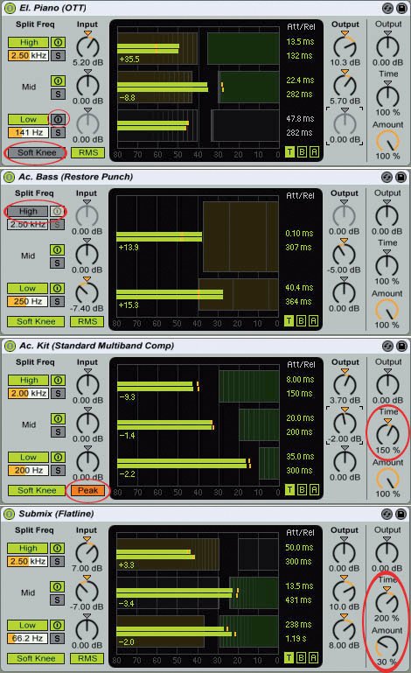This screenshot has height=673, width=411.
Task: Save preset icon on Ac. Kit device
Action: tap(401, 346)
